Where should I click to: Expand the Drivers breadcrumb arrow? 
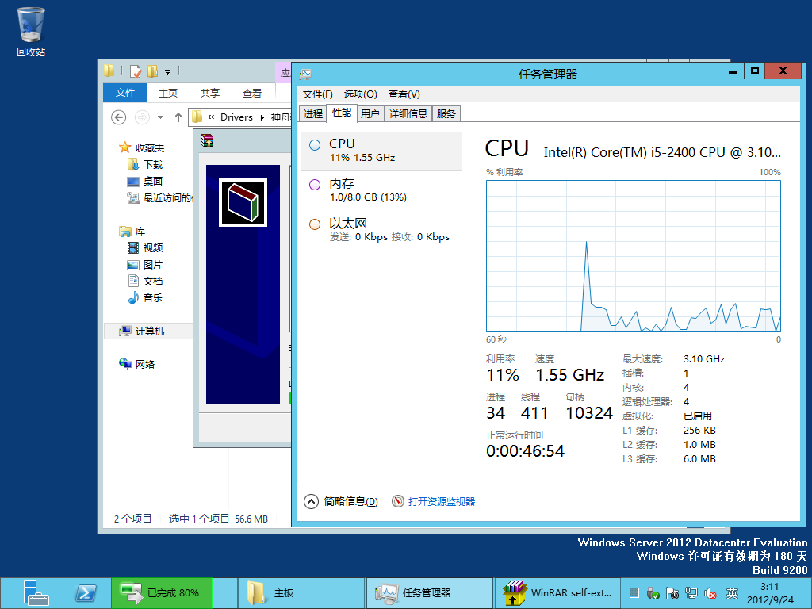click(x=262, y=117)
